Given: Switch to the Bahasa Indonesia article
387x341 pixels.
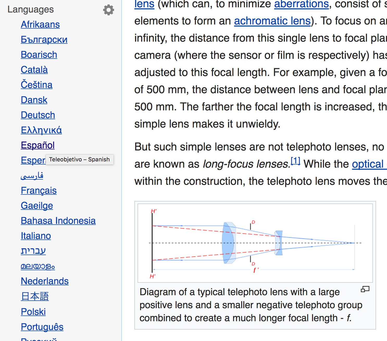Looking at the screenshot, I should pyautogui.click(x=58, y=221).
